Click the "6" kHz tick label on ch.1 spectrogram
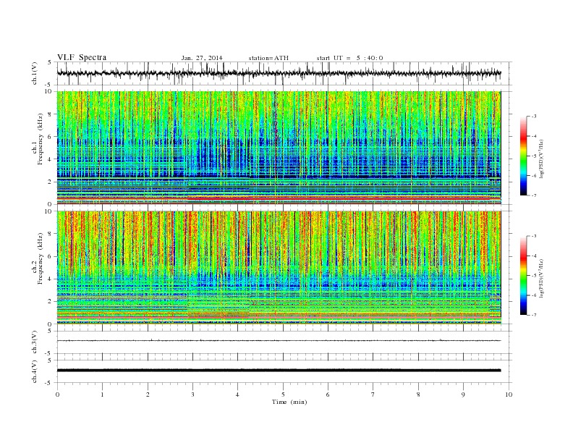 [51, 137]
